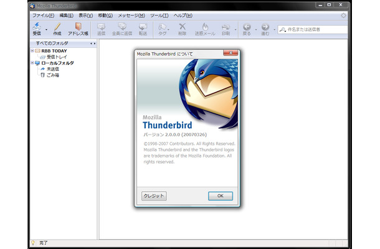Collapse the ローカルフォルダ tree

(x=32, y=63)
